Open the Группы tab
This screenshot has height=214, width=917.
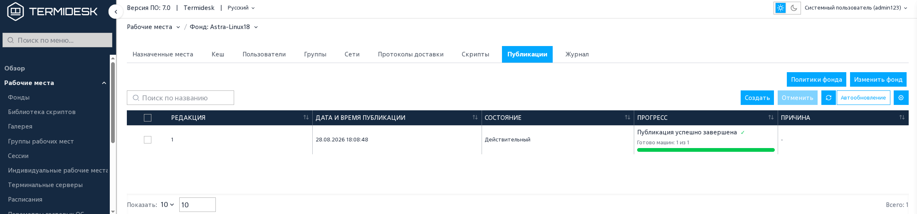tap(315, 54)
